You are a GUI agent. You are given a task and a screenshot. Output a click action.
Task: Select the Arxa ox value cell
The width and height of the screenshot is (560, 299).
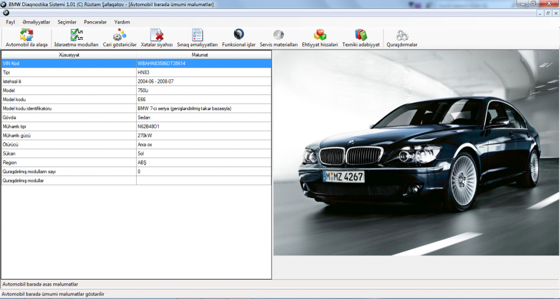tap(204, 145)
